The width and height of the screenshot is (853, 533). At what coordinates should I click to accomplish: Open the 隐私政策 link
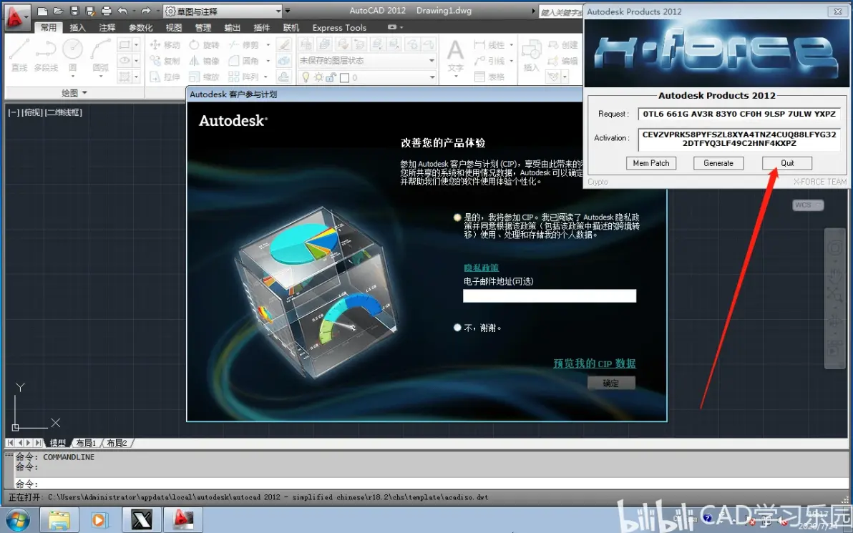pyautogui.click(x=481, y=268)
